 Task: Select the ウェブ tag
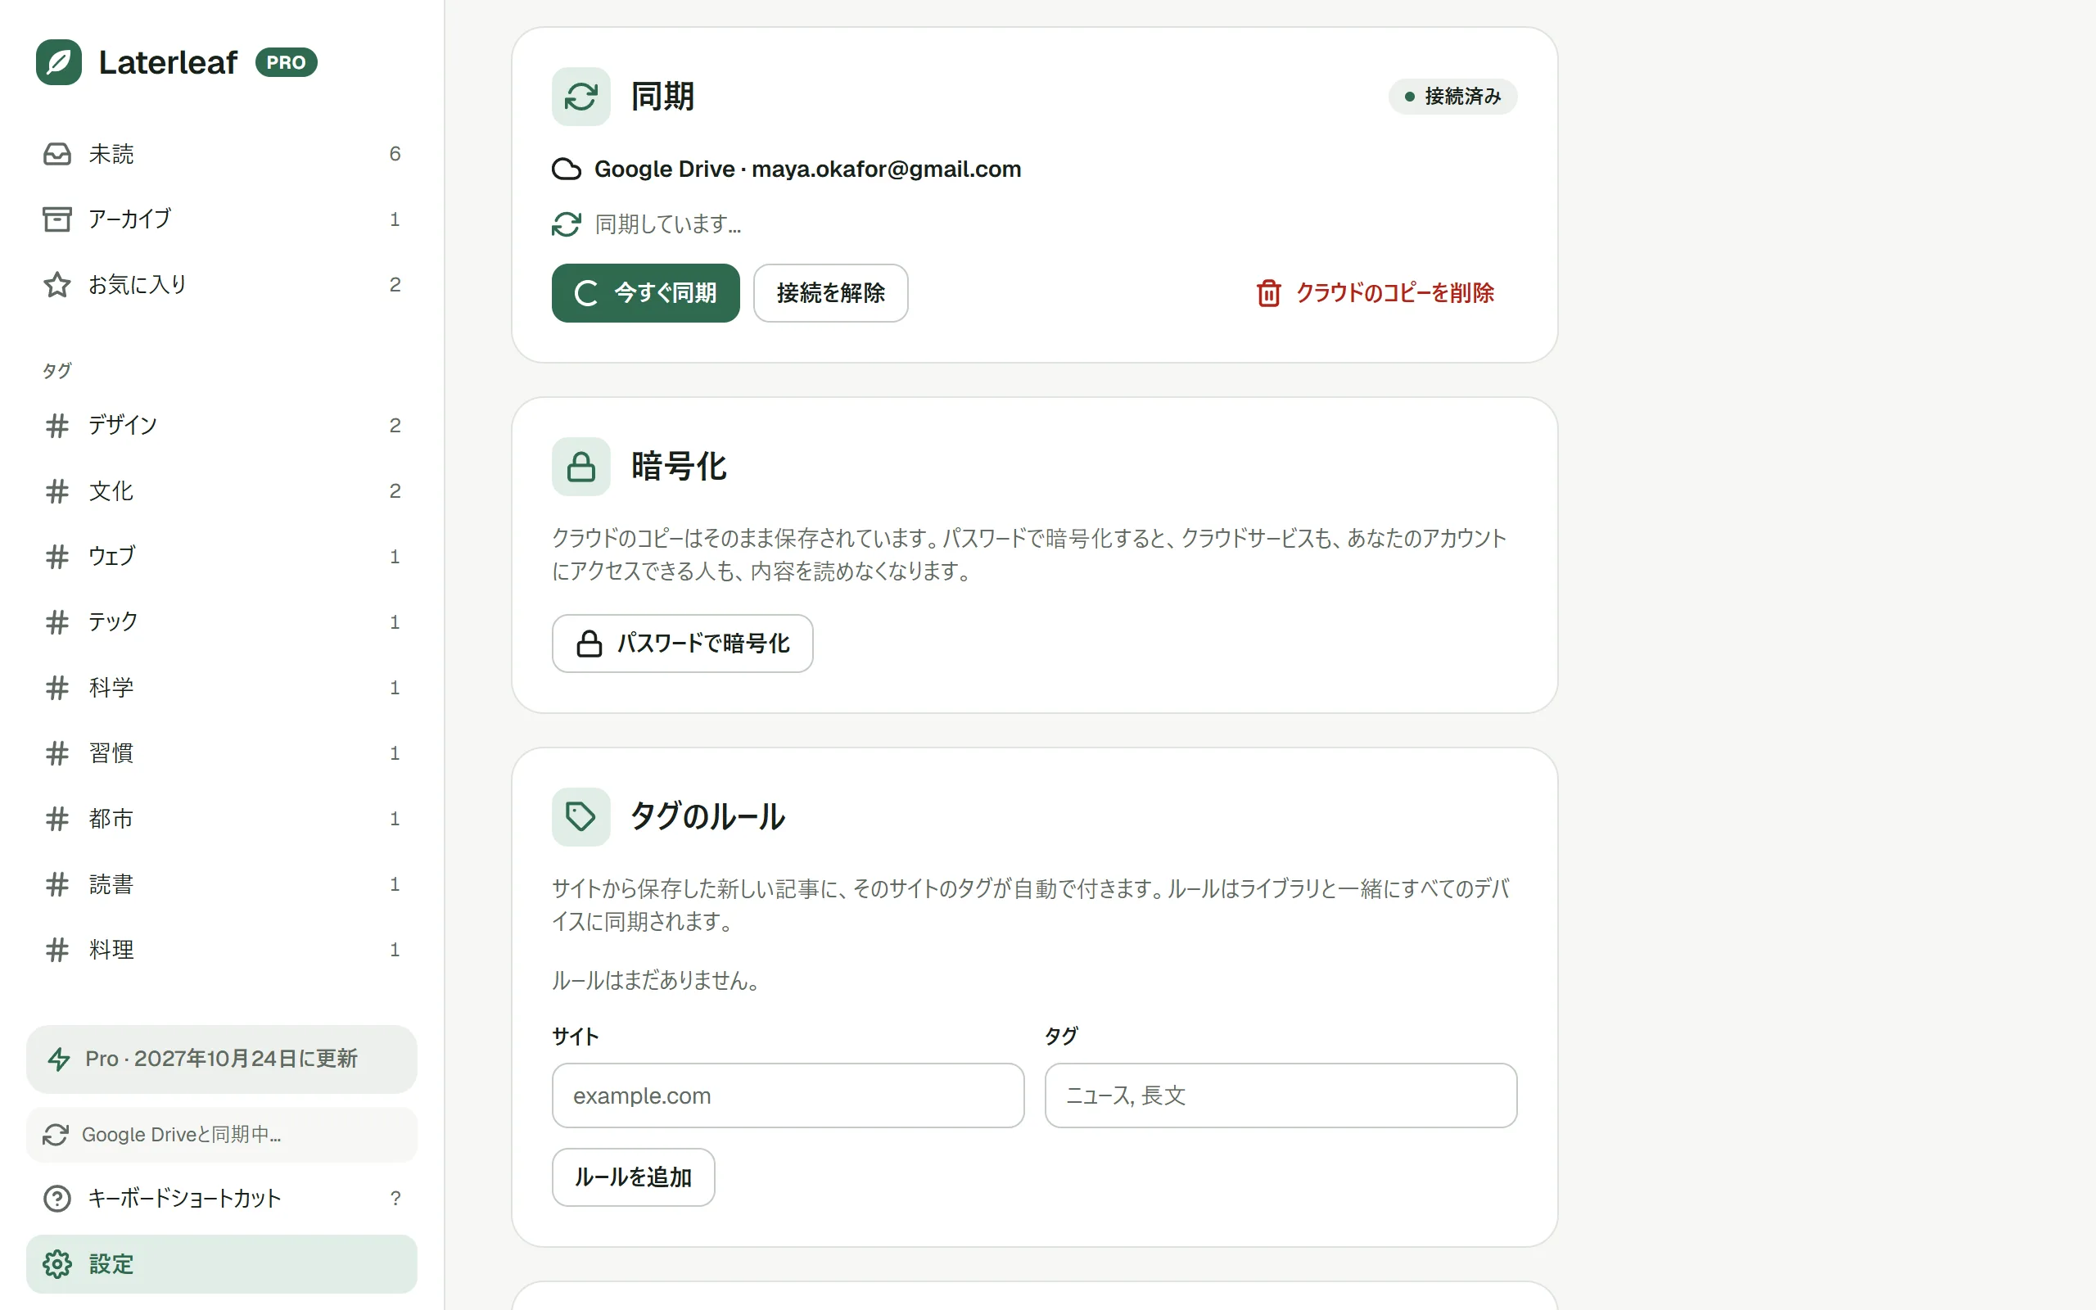point(222,556)
